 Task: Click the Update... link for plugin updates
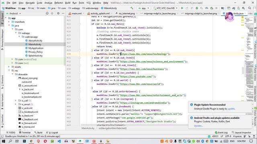click(198, 126)
